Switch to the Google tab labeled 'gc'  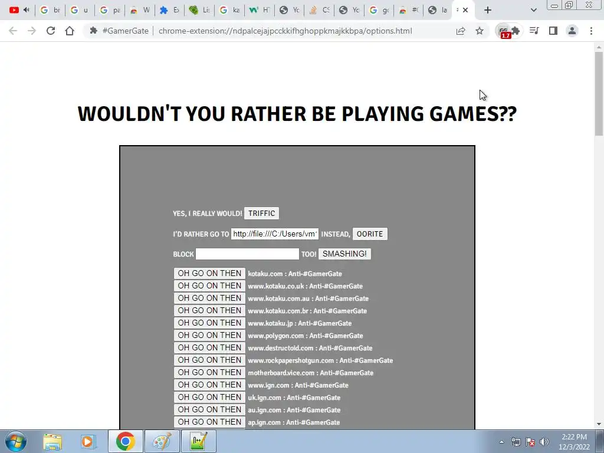coord(379,10)
